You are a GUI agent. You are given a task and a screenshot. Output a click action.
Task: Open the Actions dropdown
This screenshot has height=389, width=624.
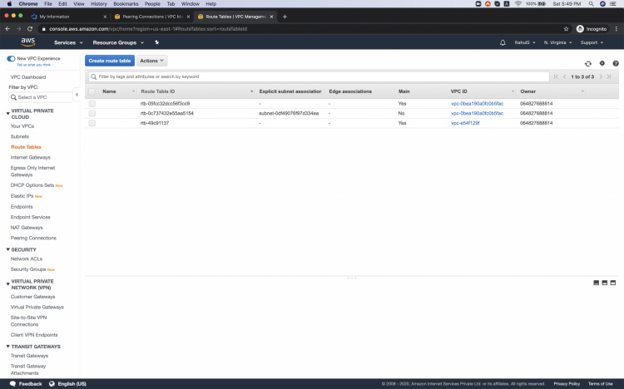click(x=152, y=61)
